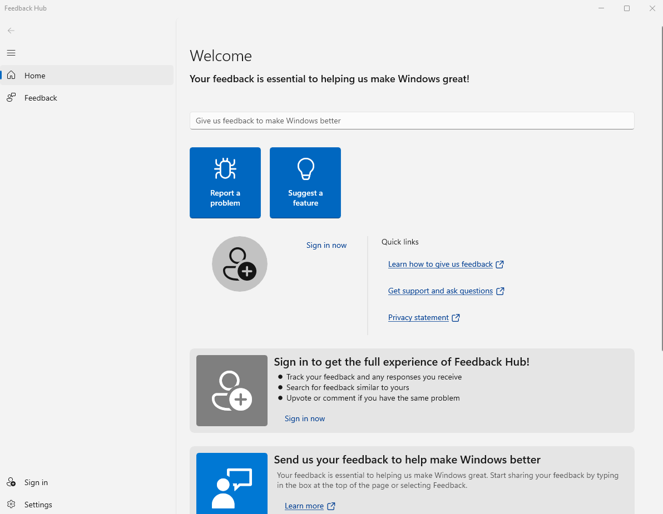Viewport: 663px width, 514px height.
Task: Click the blue feedback chat person tile
Action: (x=232, y=483)
